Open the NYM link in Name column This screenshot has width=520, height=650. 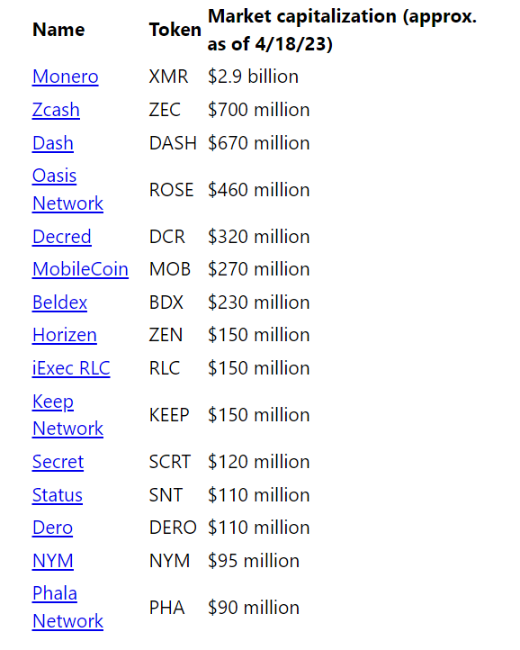[x=53, y=561]
